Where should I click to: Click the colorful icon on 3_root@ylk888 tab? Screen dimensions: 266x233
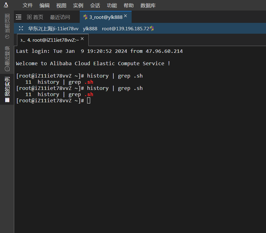pos(85,17)
